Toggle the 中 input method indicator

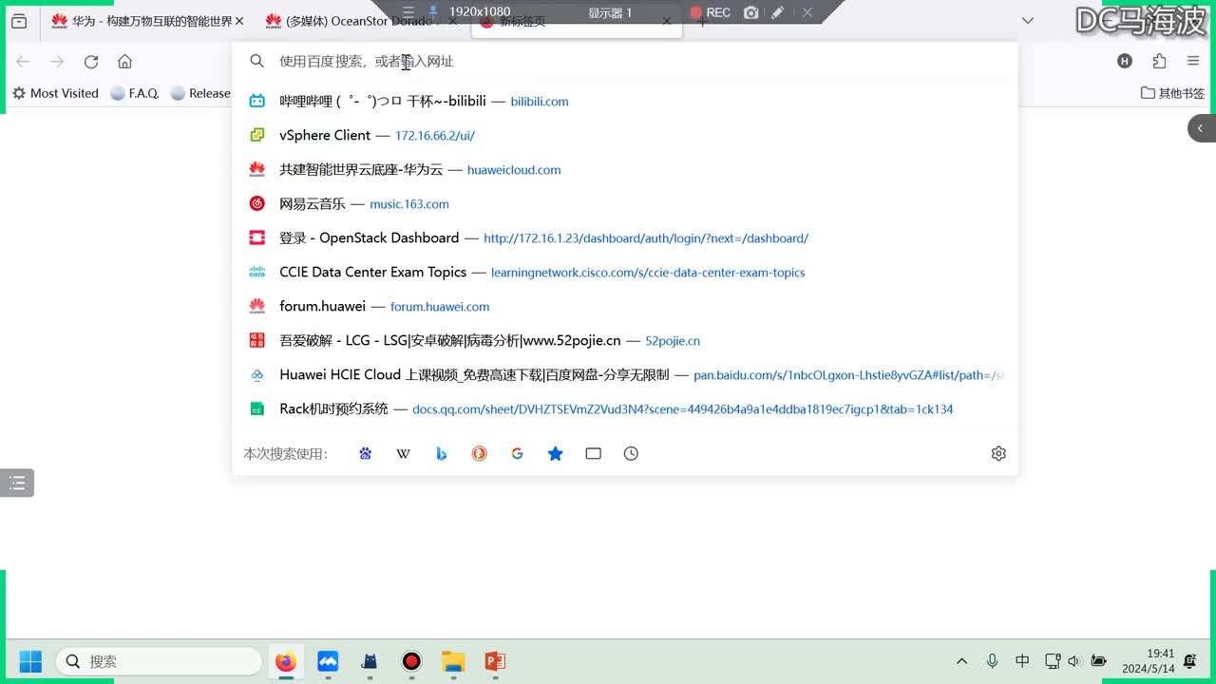coord(1022,661)
